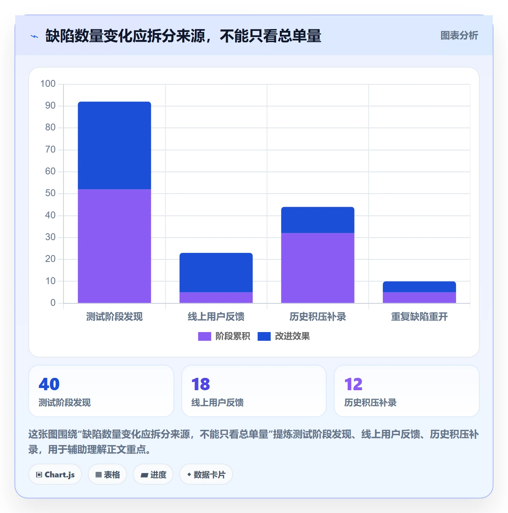
Task: Click the y-axis value 50
Action: [50, 193]
